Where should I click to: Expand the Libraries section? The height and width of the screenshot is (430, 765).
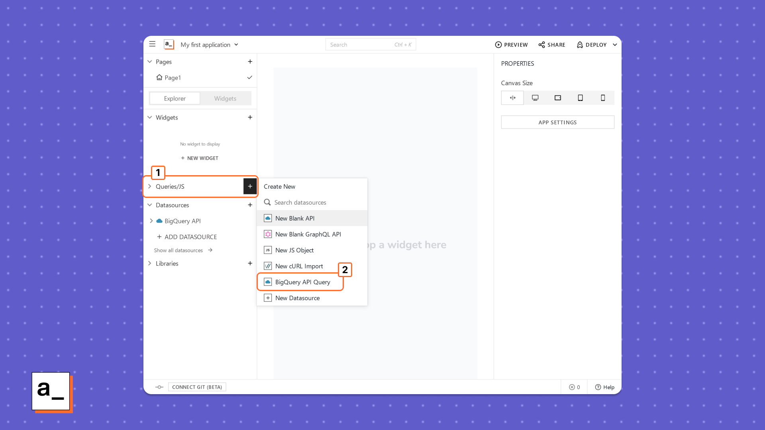[x=150, y=264]
